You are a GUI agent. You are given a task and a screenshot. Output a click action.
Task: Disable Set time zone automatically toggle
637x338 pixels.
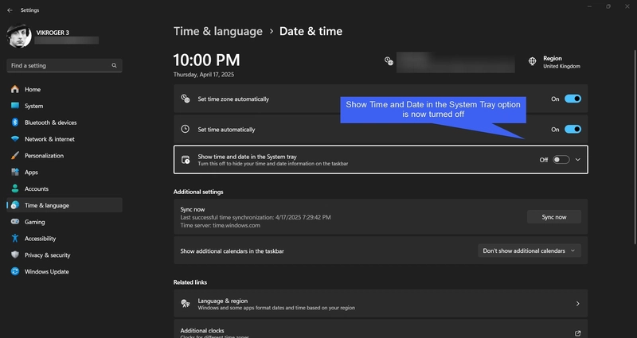tap(573, 99)
